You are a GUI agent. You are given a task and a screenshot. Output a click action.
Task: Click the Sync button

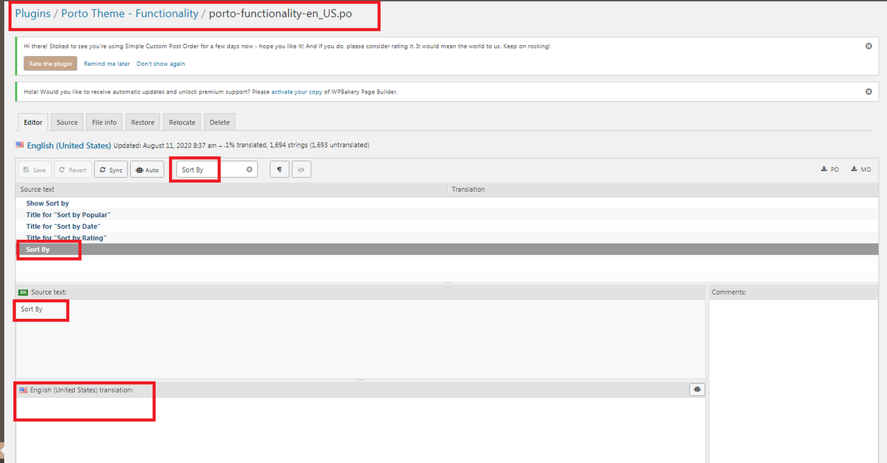[111, 170]
